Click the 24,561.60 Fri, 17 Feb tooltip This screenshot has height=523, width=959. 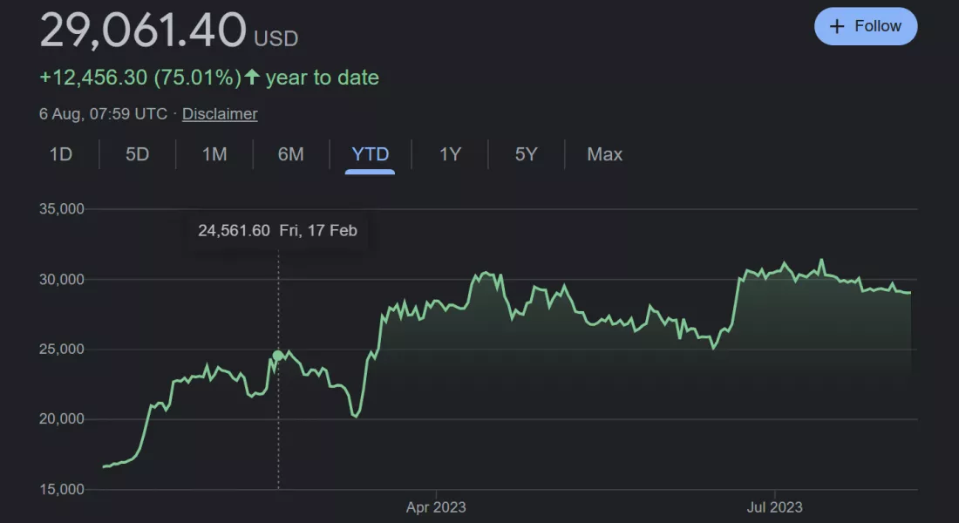[x=277, y=231]
